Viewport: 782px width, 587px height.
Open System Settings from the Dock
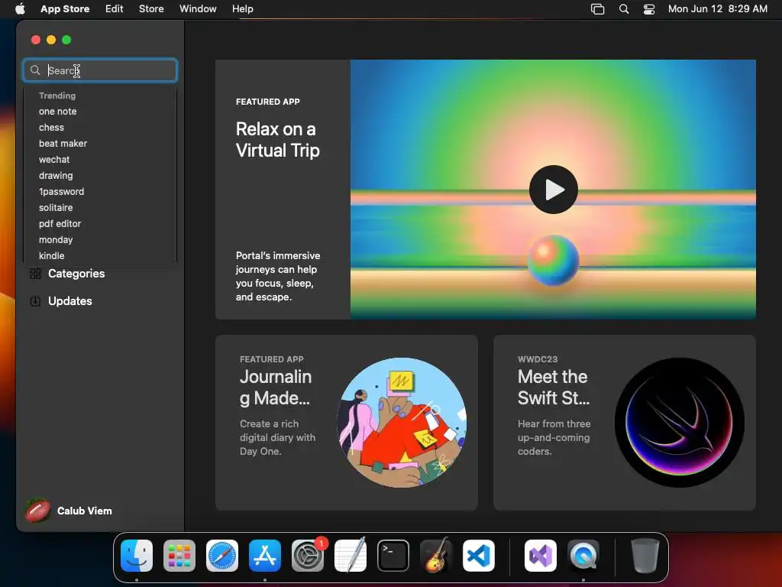(x=308, y=556)
